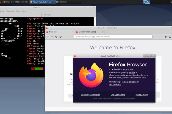Click the search magnifier icon in address bar
Viewport: 172px width, 114px height.
76,37
